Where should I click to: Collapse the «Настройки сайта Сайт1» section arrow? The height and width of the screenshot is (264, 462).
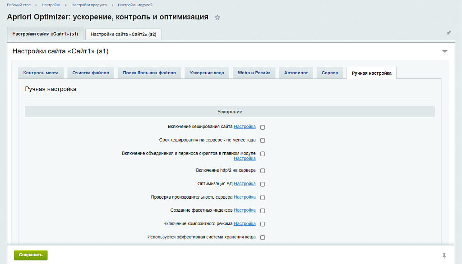pos(445,51)
